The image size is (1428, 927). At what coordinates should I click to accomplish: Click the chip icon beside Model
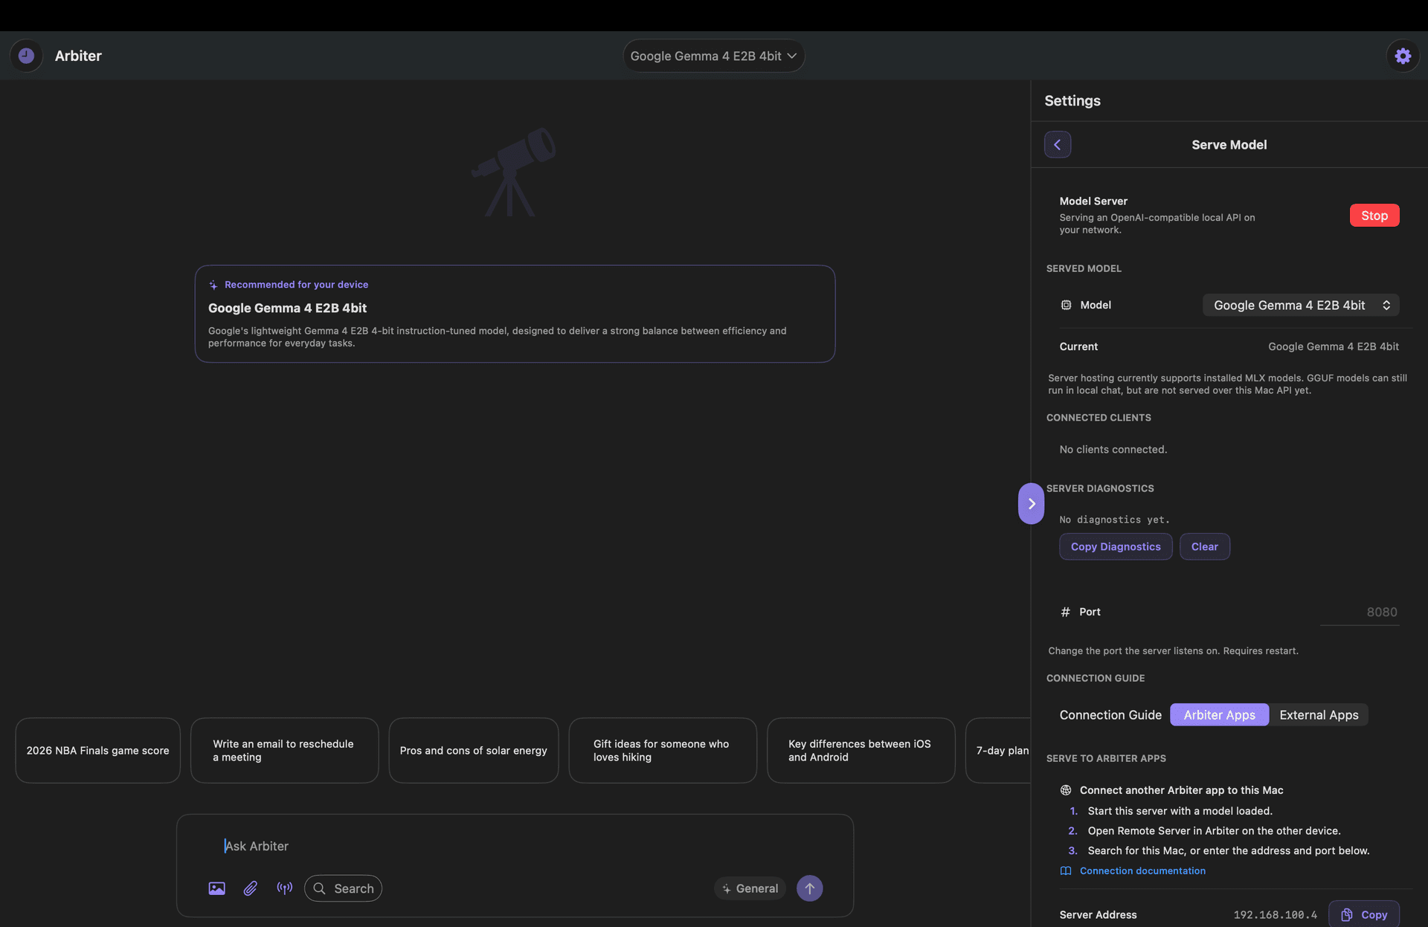coord(1066,305)
